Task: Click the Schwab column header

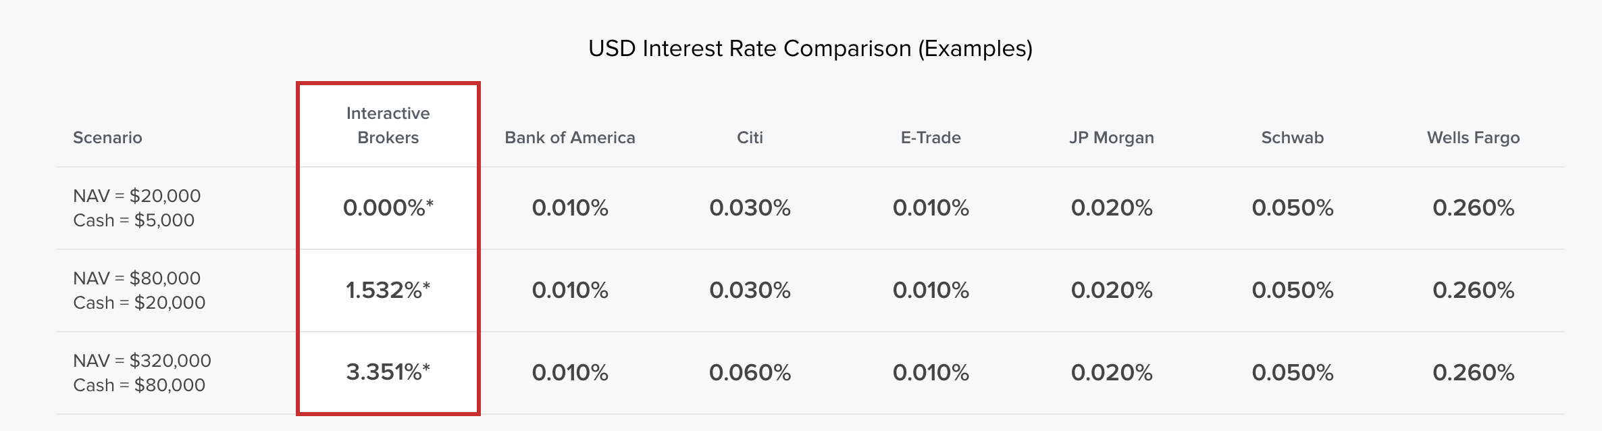Action: pyautogui.click(x=1292, y=138)
